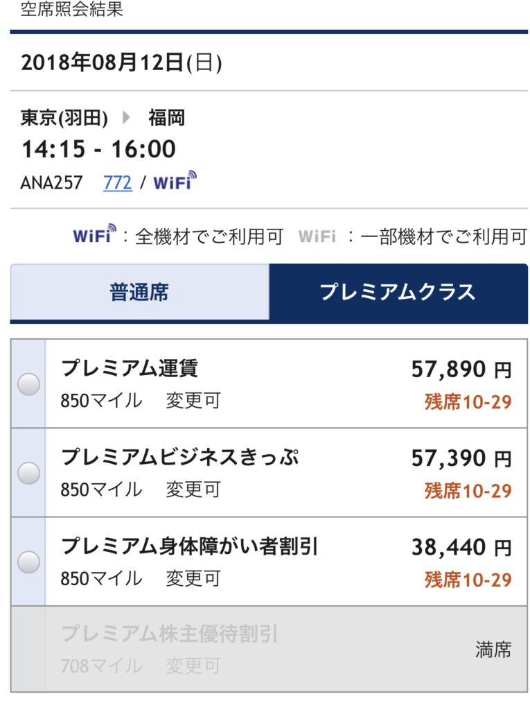This screenshot has height=710, width=530.
Task: Click the プレミアム運賃 fare name
Action: pyautogui.click(x=130, y=368)
